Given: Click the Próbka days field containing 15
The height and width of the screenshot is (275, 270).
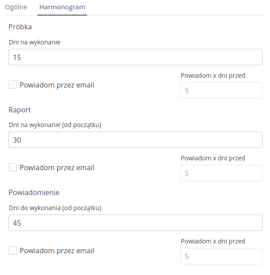Looking at the screenshot, I should (x=135, y=57).
